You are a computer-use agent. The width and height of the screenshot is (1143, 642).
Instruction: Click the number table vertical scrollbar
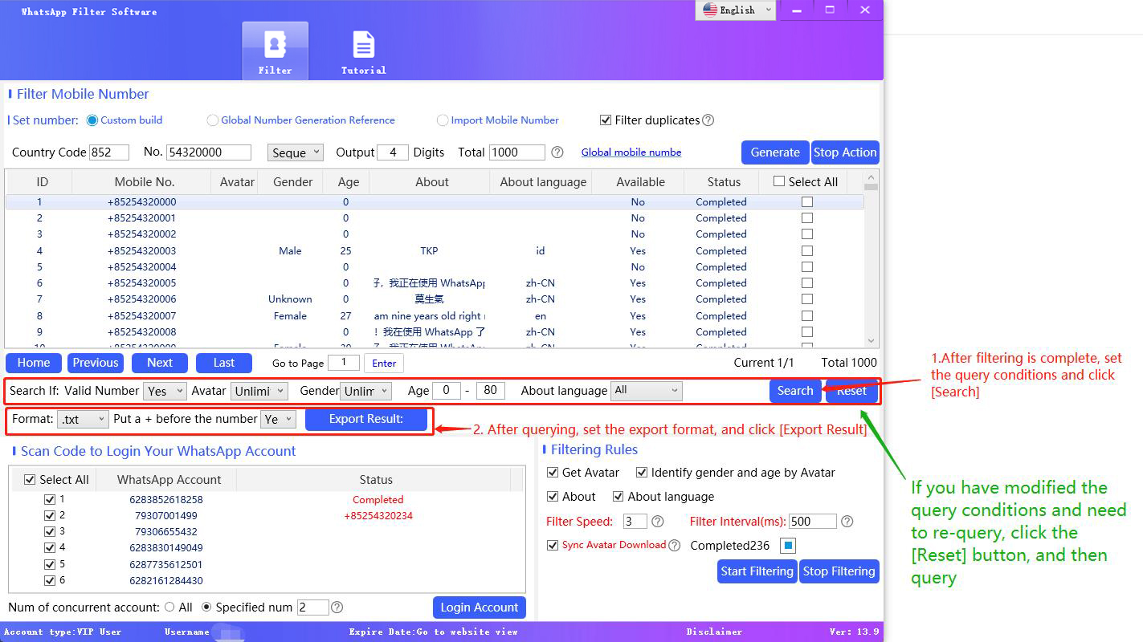872,258
